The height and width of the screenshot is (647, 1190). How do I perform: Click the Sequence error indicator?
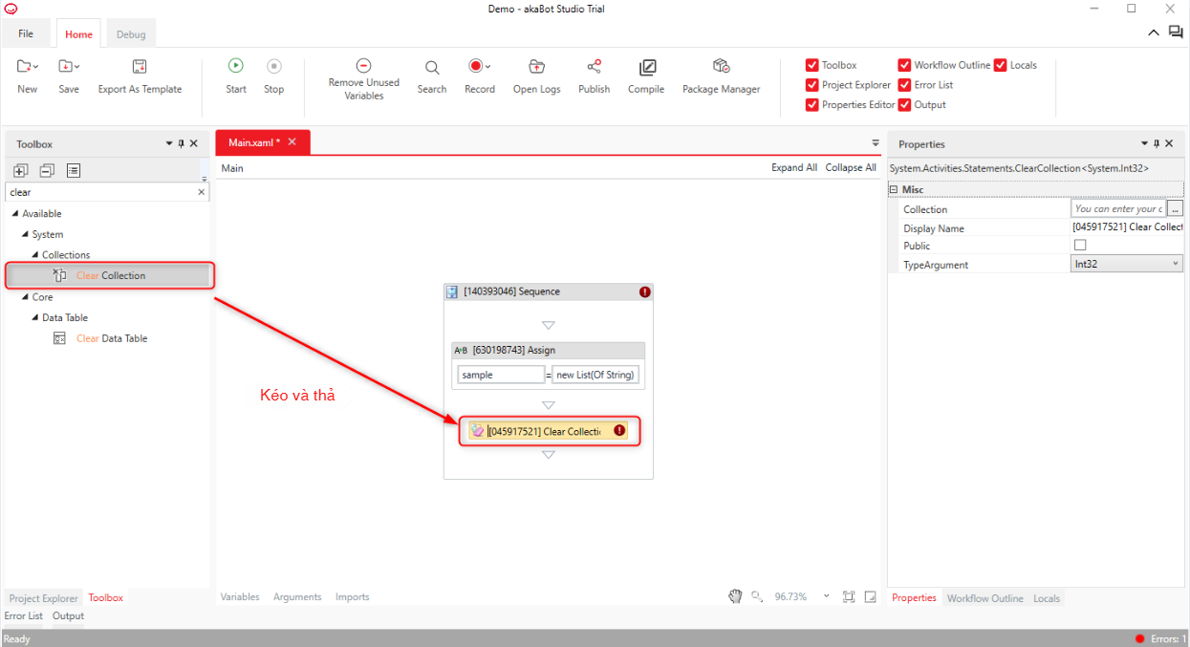[x=645, y=291]
